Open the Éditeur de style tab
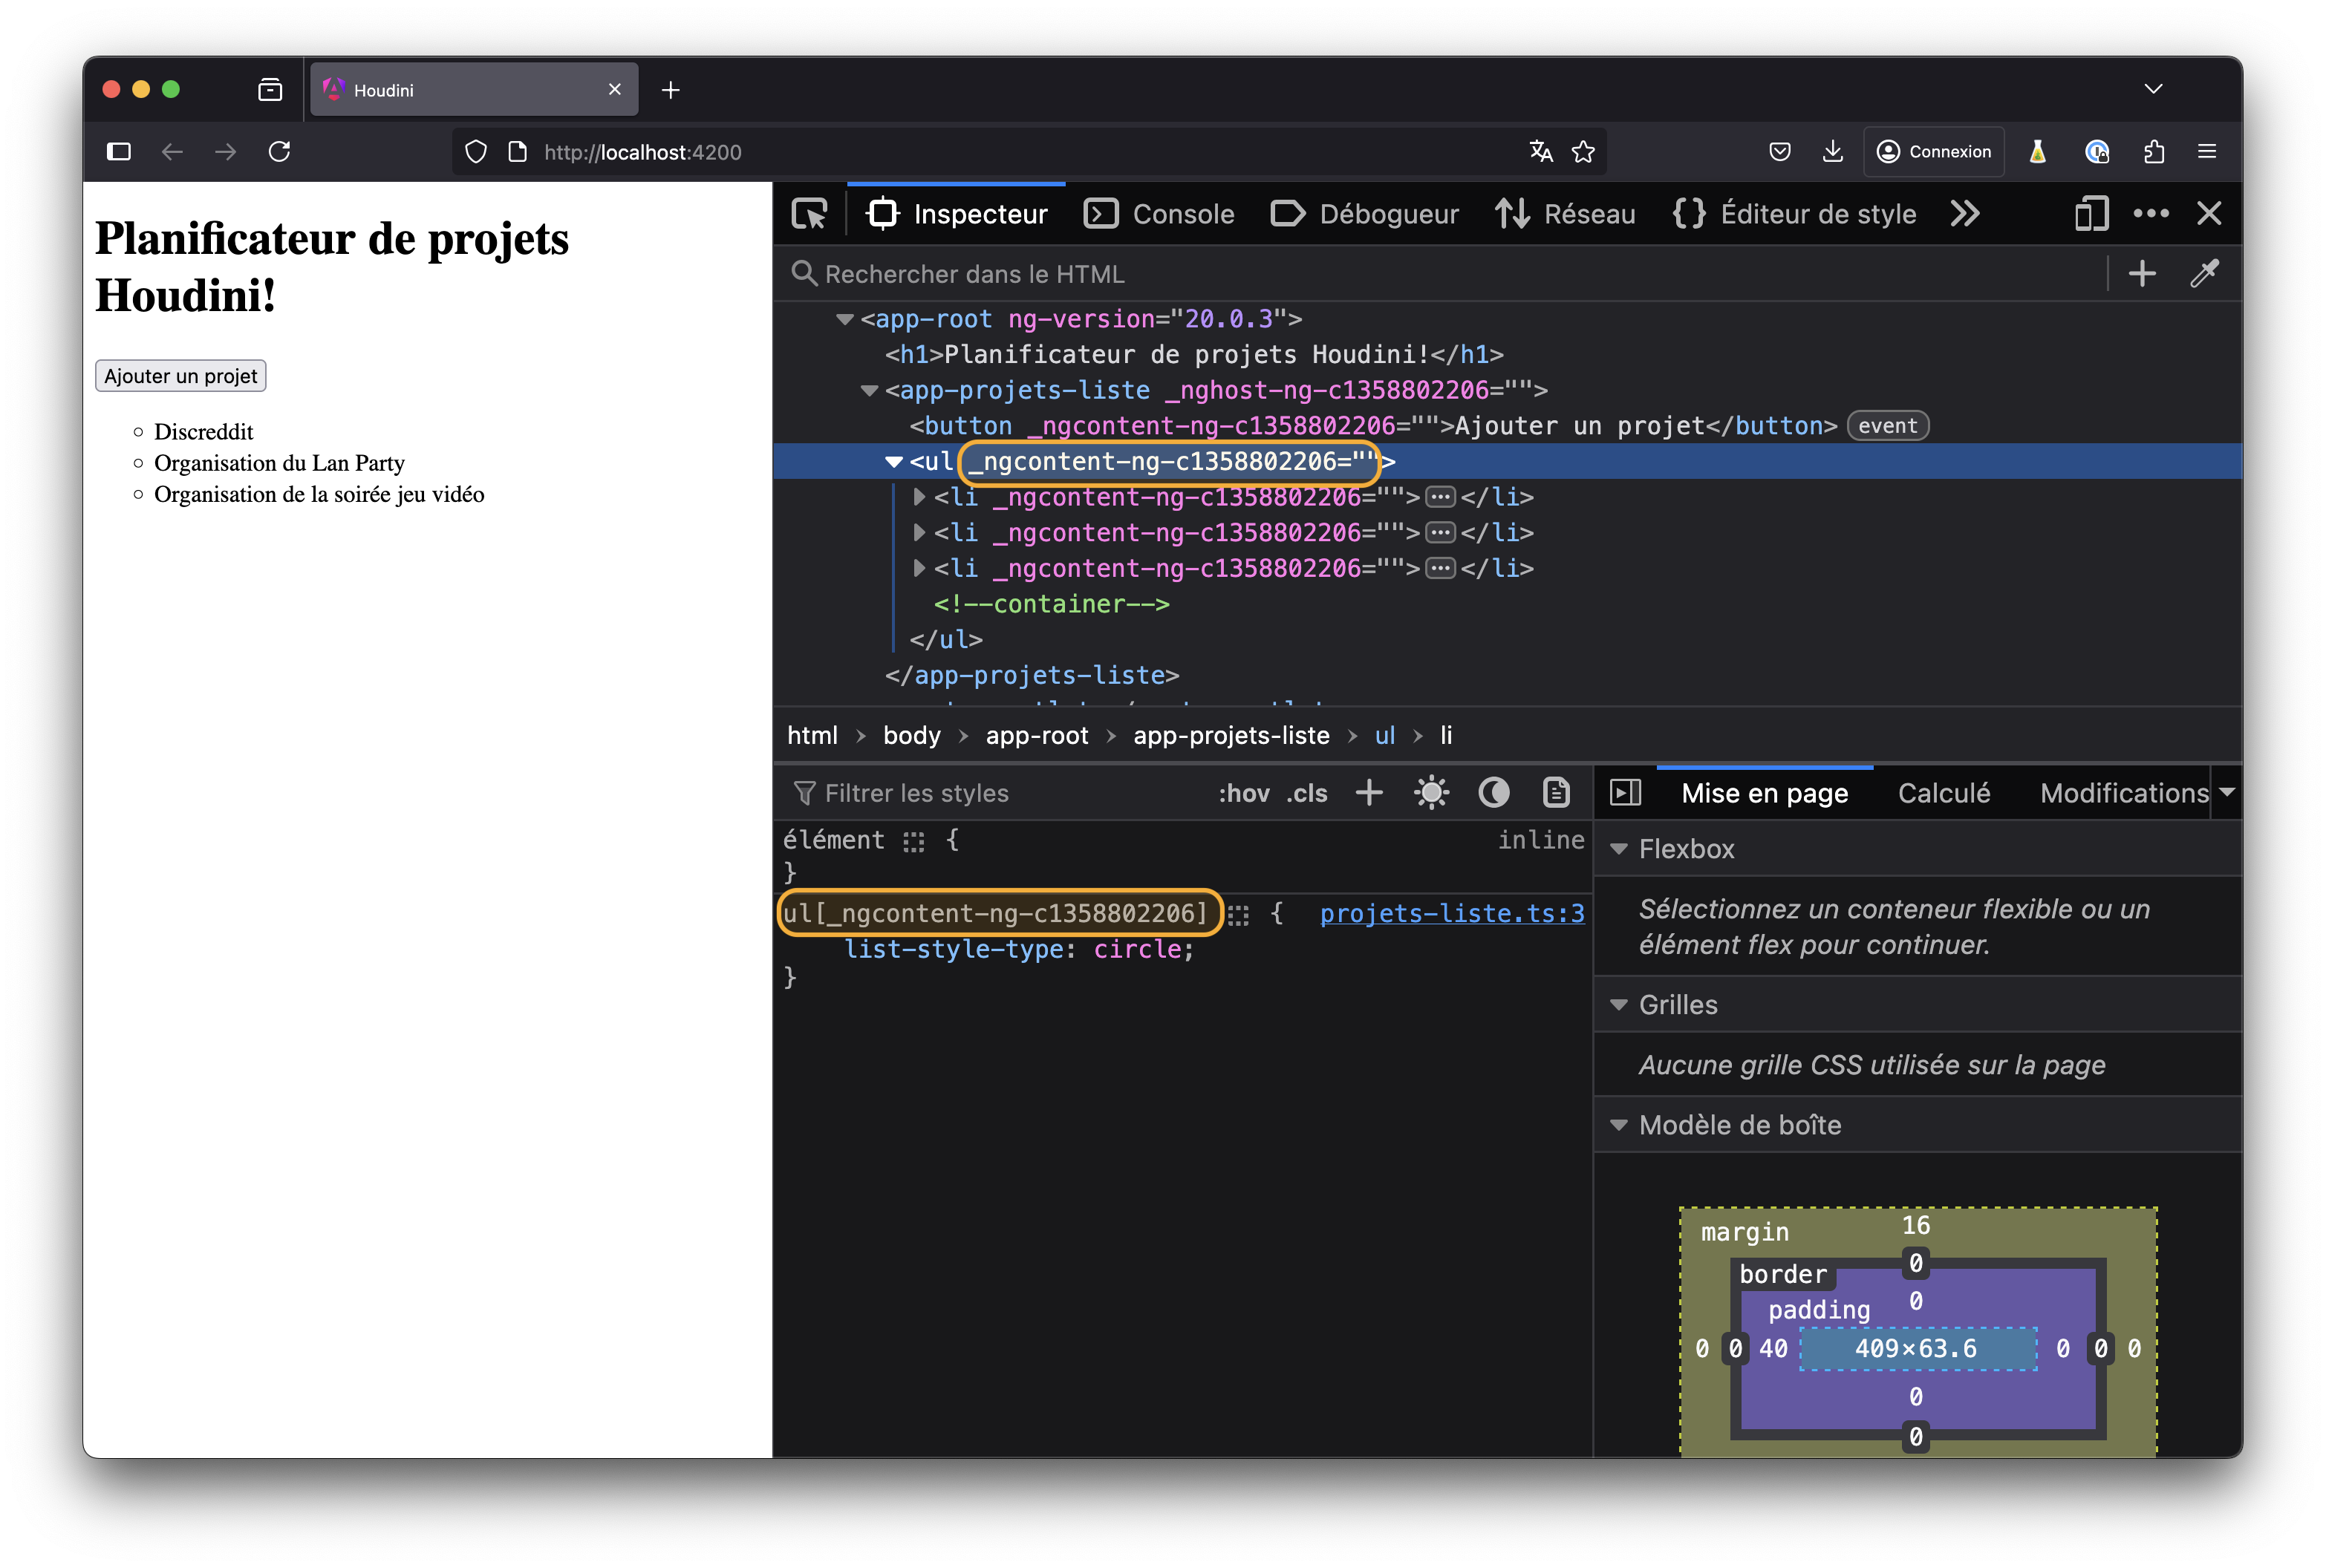Image resolution: width=2326 pixels, height=1568 pixels. pyautogui.click(x=1794, y=214)
